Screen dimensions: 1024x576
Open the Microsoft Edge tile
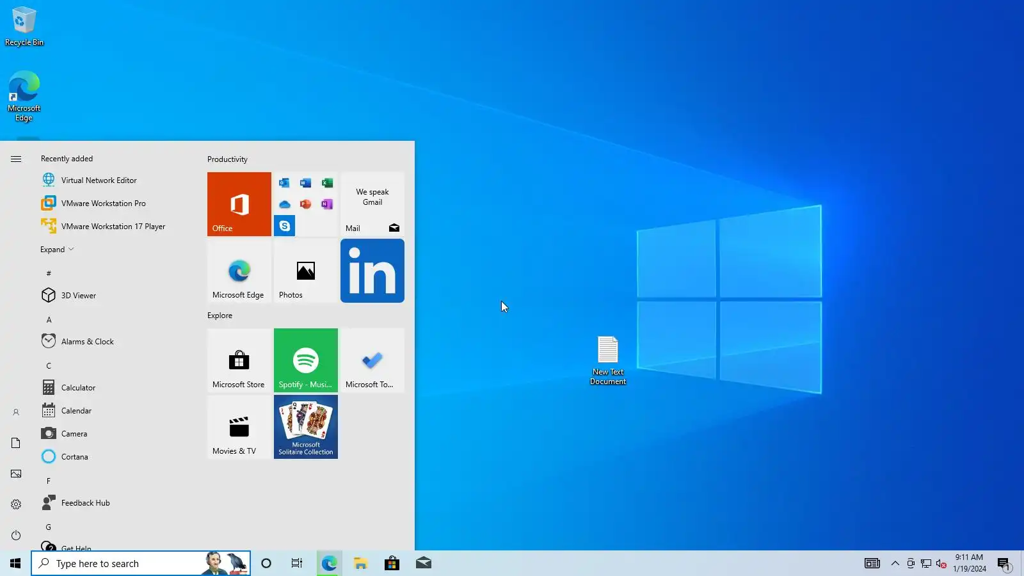[239, 271]
